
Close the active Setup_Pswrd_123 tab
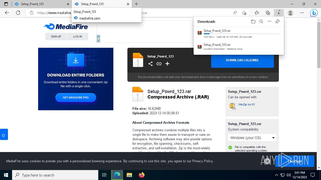tap(128, 4)
